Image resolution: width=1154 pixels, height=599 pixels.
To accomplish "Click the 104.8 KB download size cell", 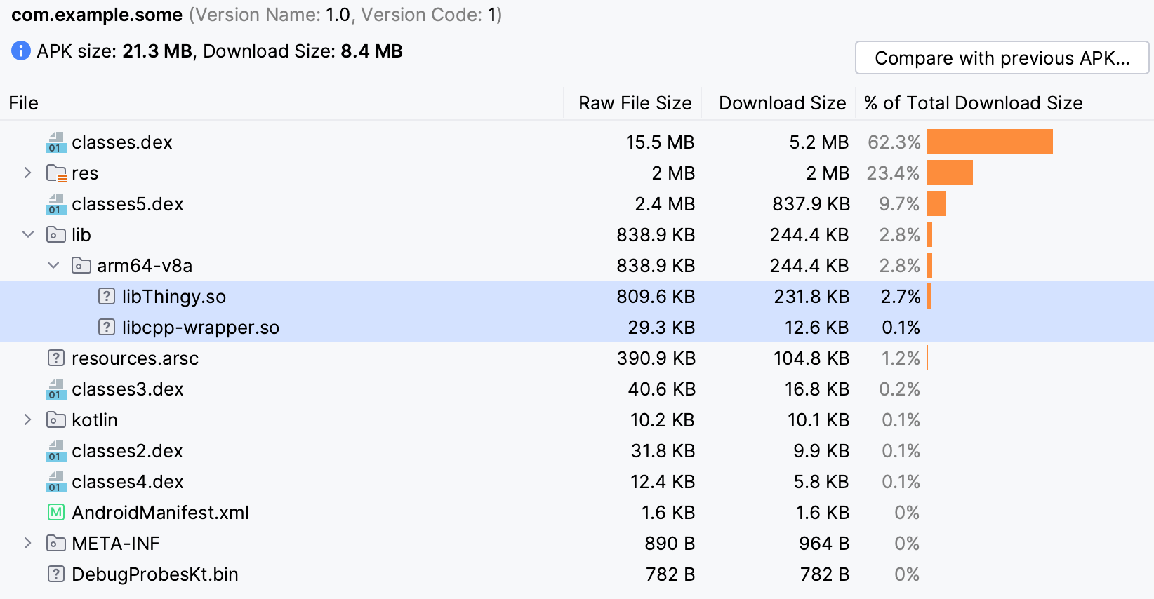I will pos(811,358).
